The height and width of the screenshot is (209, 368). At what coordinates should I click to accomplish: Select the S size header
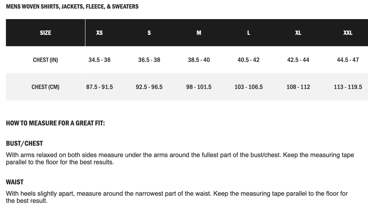pyautogui.click(x=149, y=33)
